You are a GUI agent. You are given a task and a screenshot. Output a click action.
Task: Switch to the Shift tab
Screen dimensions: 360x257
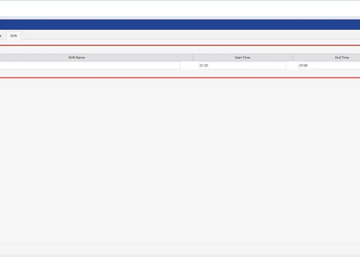coord(13,35)
